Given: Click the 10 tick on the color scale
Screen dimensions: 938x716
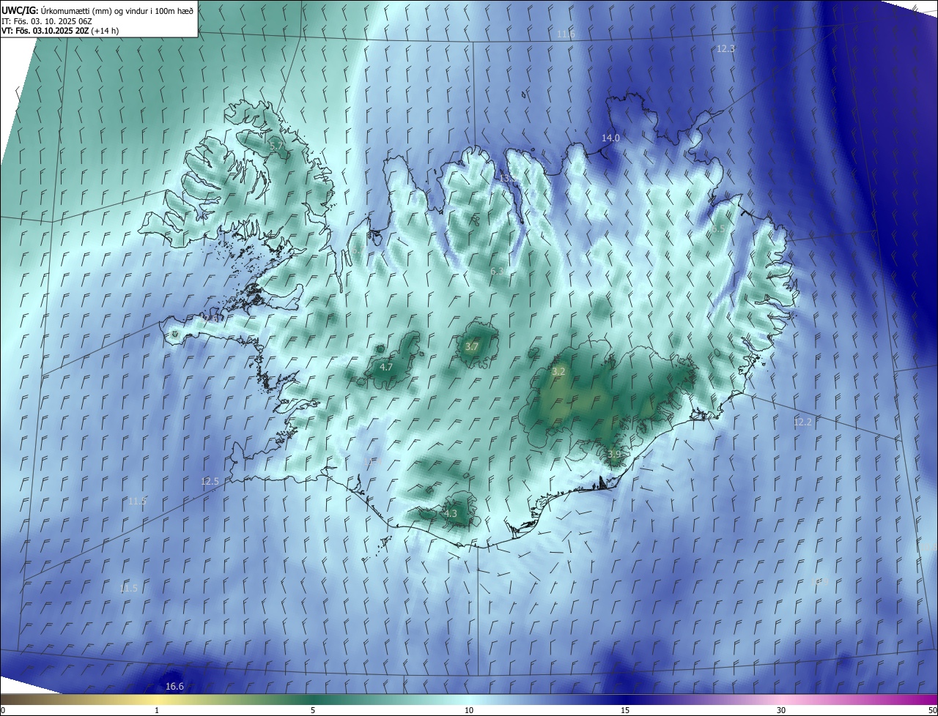Looking at the screenshot, I should pyautogui.click(x=469, y=710).
